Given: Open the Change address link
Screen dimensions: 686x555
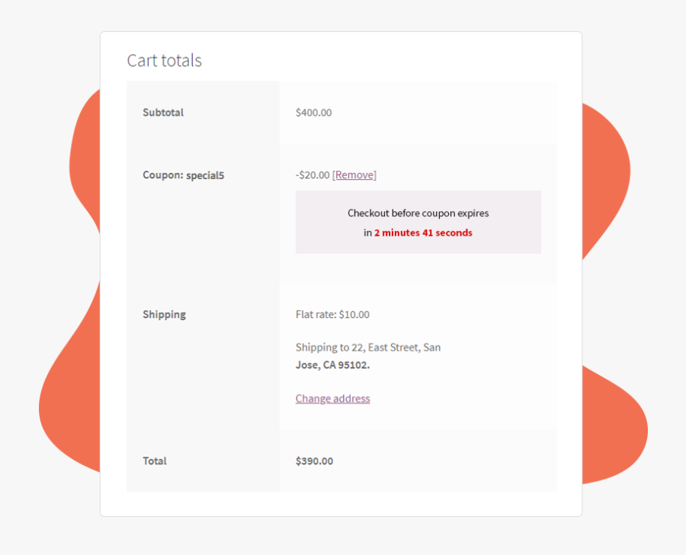Looking at the screenshot, I should (x=332, y=398).
